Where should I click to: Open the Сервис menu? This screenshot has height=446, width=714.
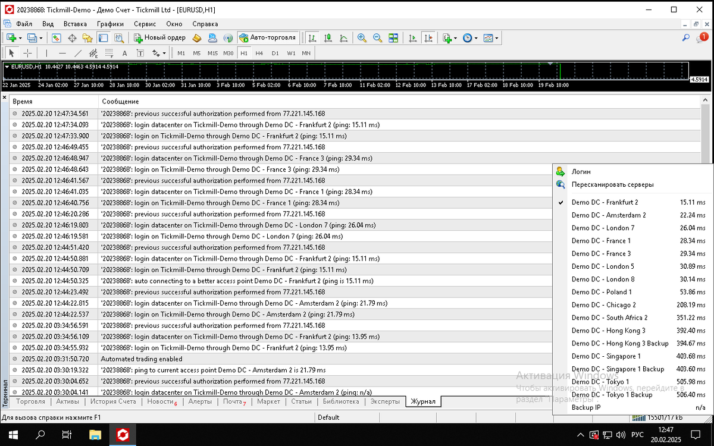pyautogui.click(x=145, y=24)
